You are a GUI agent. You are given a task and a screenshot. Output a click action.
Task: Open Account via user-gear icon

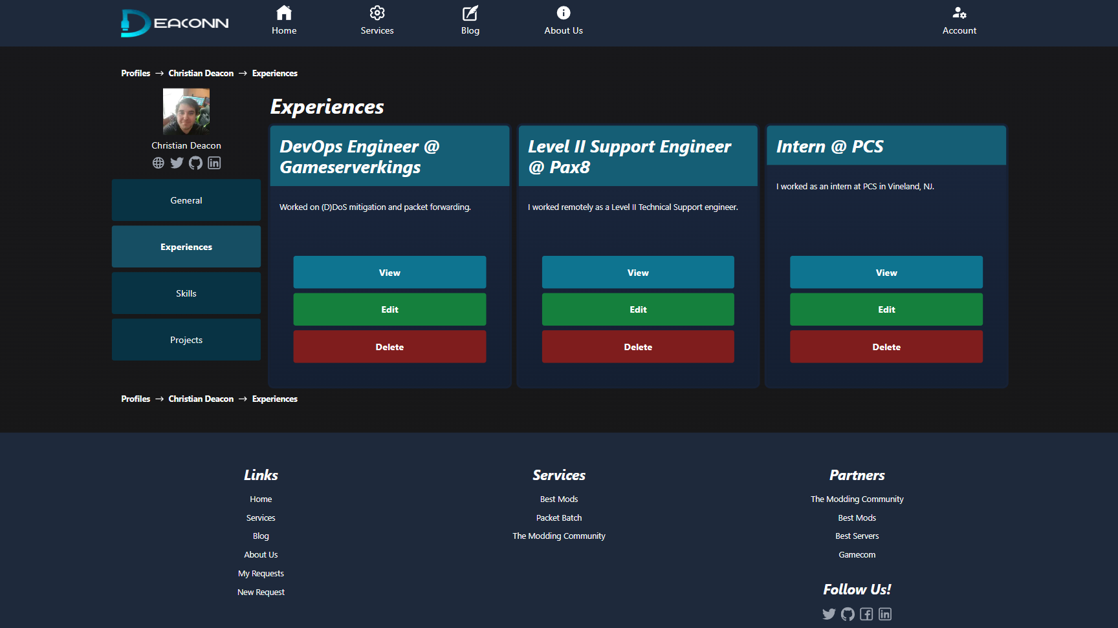pyautogui.click(x=959, y=13)
